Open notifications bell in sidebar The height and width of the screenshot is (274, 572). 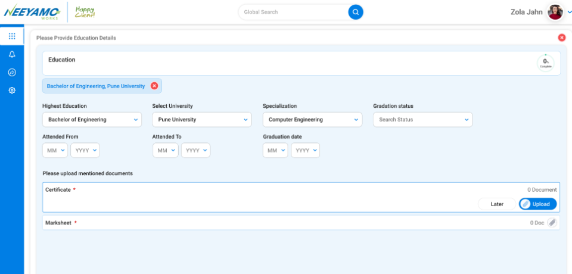tap(12, 54)
